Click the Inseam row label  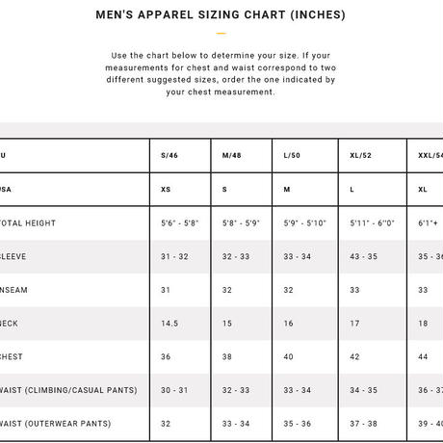coord(13,290)
